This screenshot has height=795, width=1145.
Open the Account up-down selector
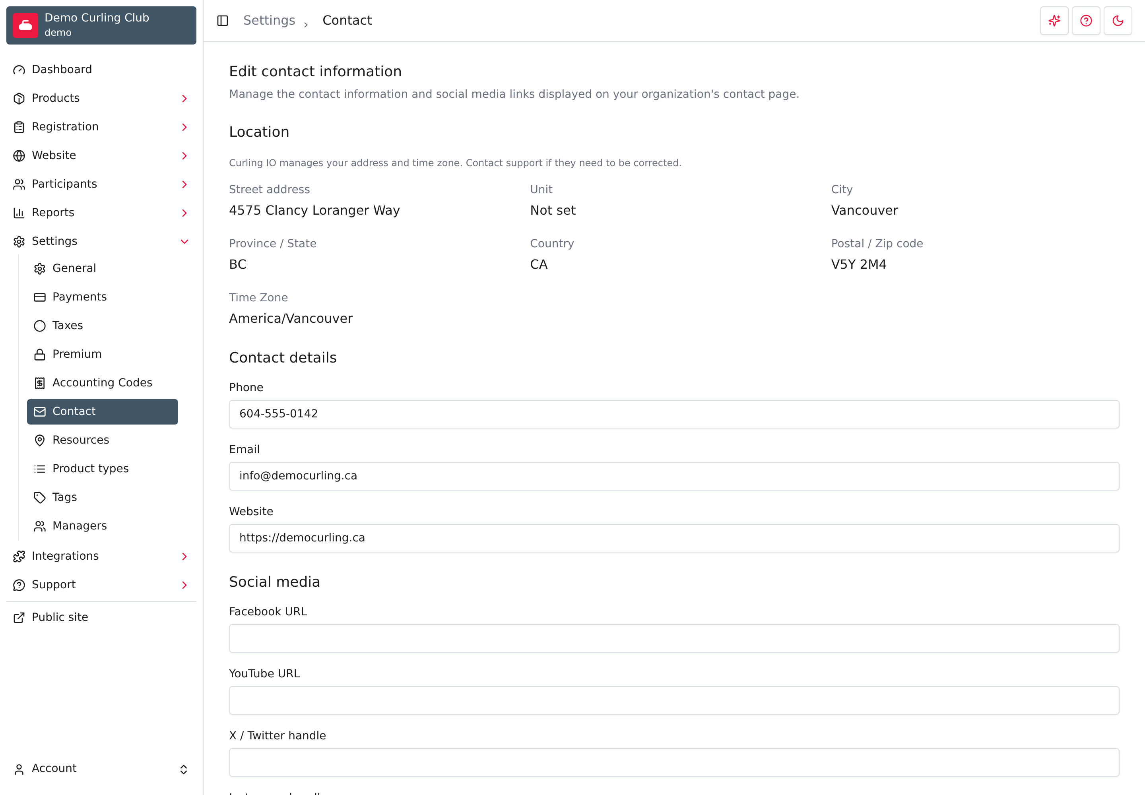tap(183, 769)
